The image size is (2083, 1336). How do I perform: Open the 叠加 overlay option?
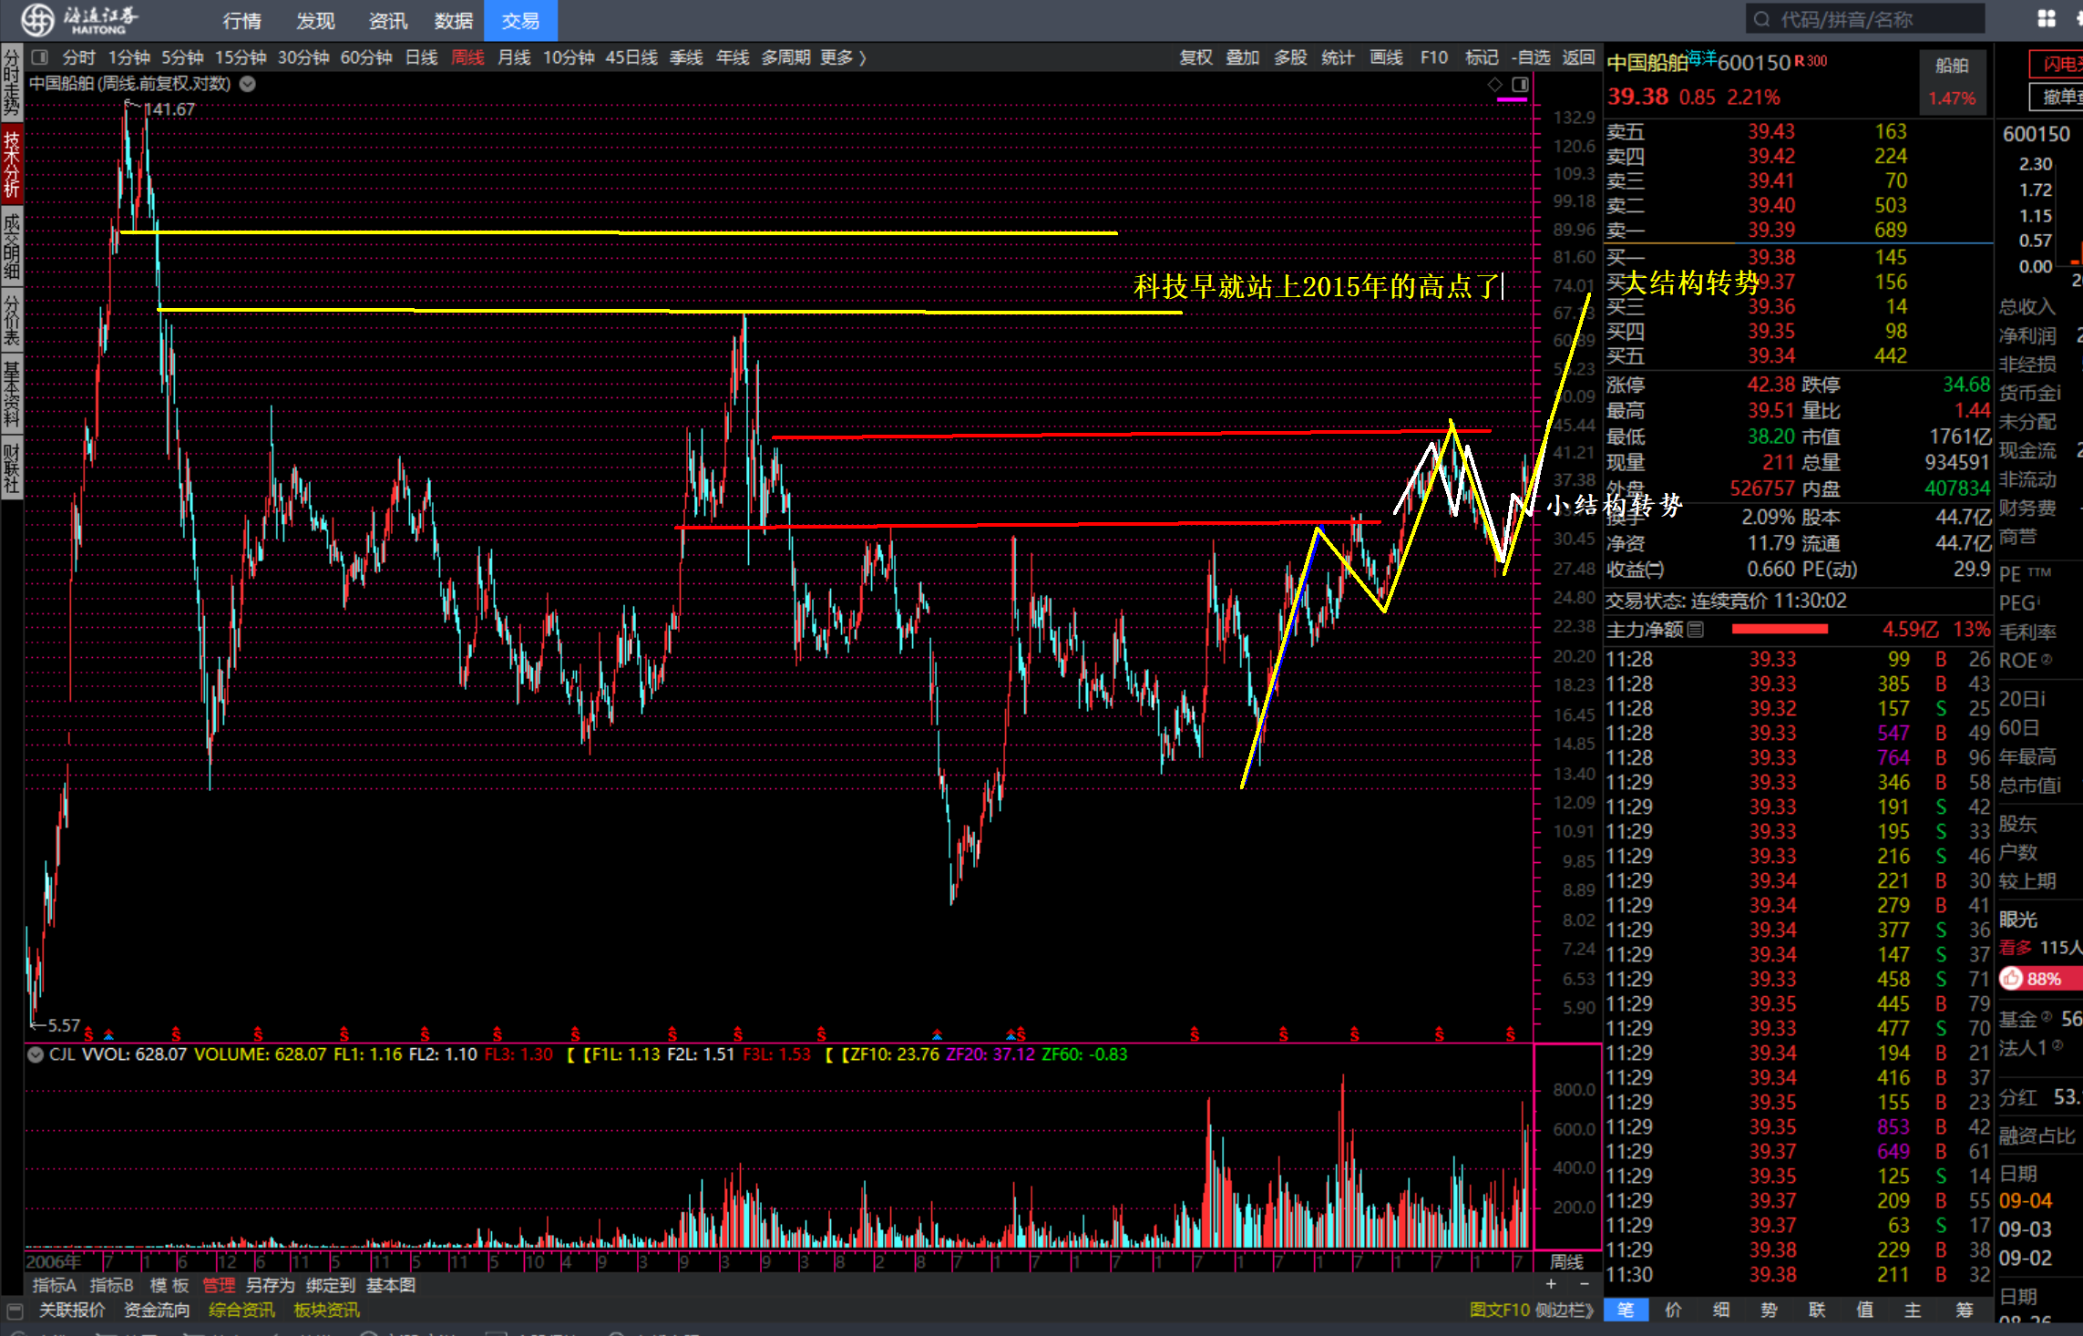click(x=1243, y=57)
